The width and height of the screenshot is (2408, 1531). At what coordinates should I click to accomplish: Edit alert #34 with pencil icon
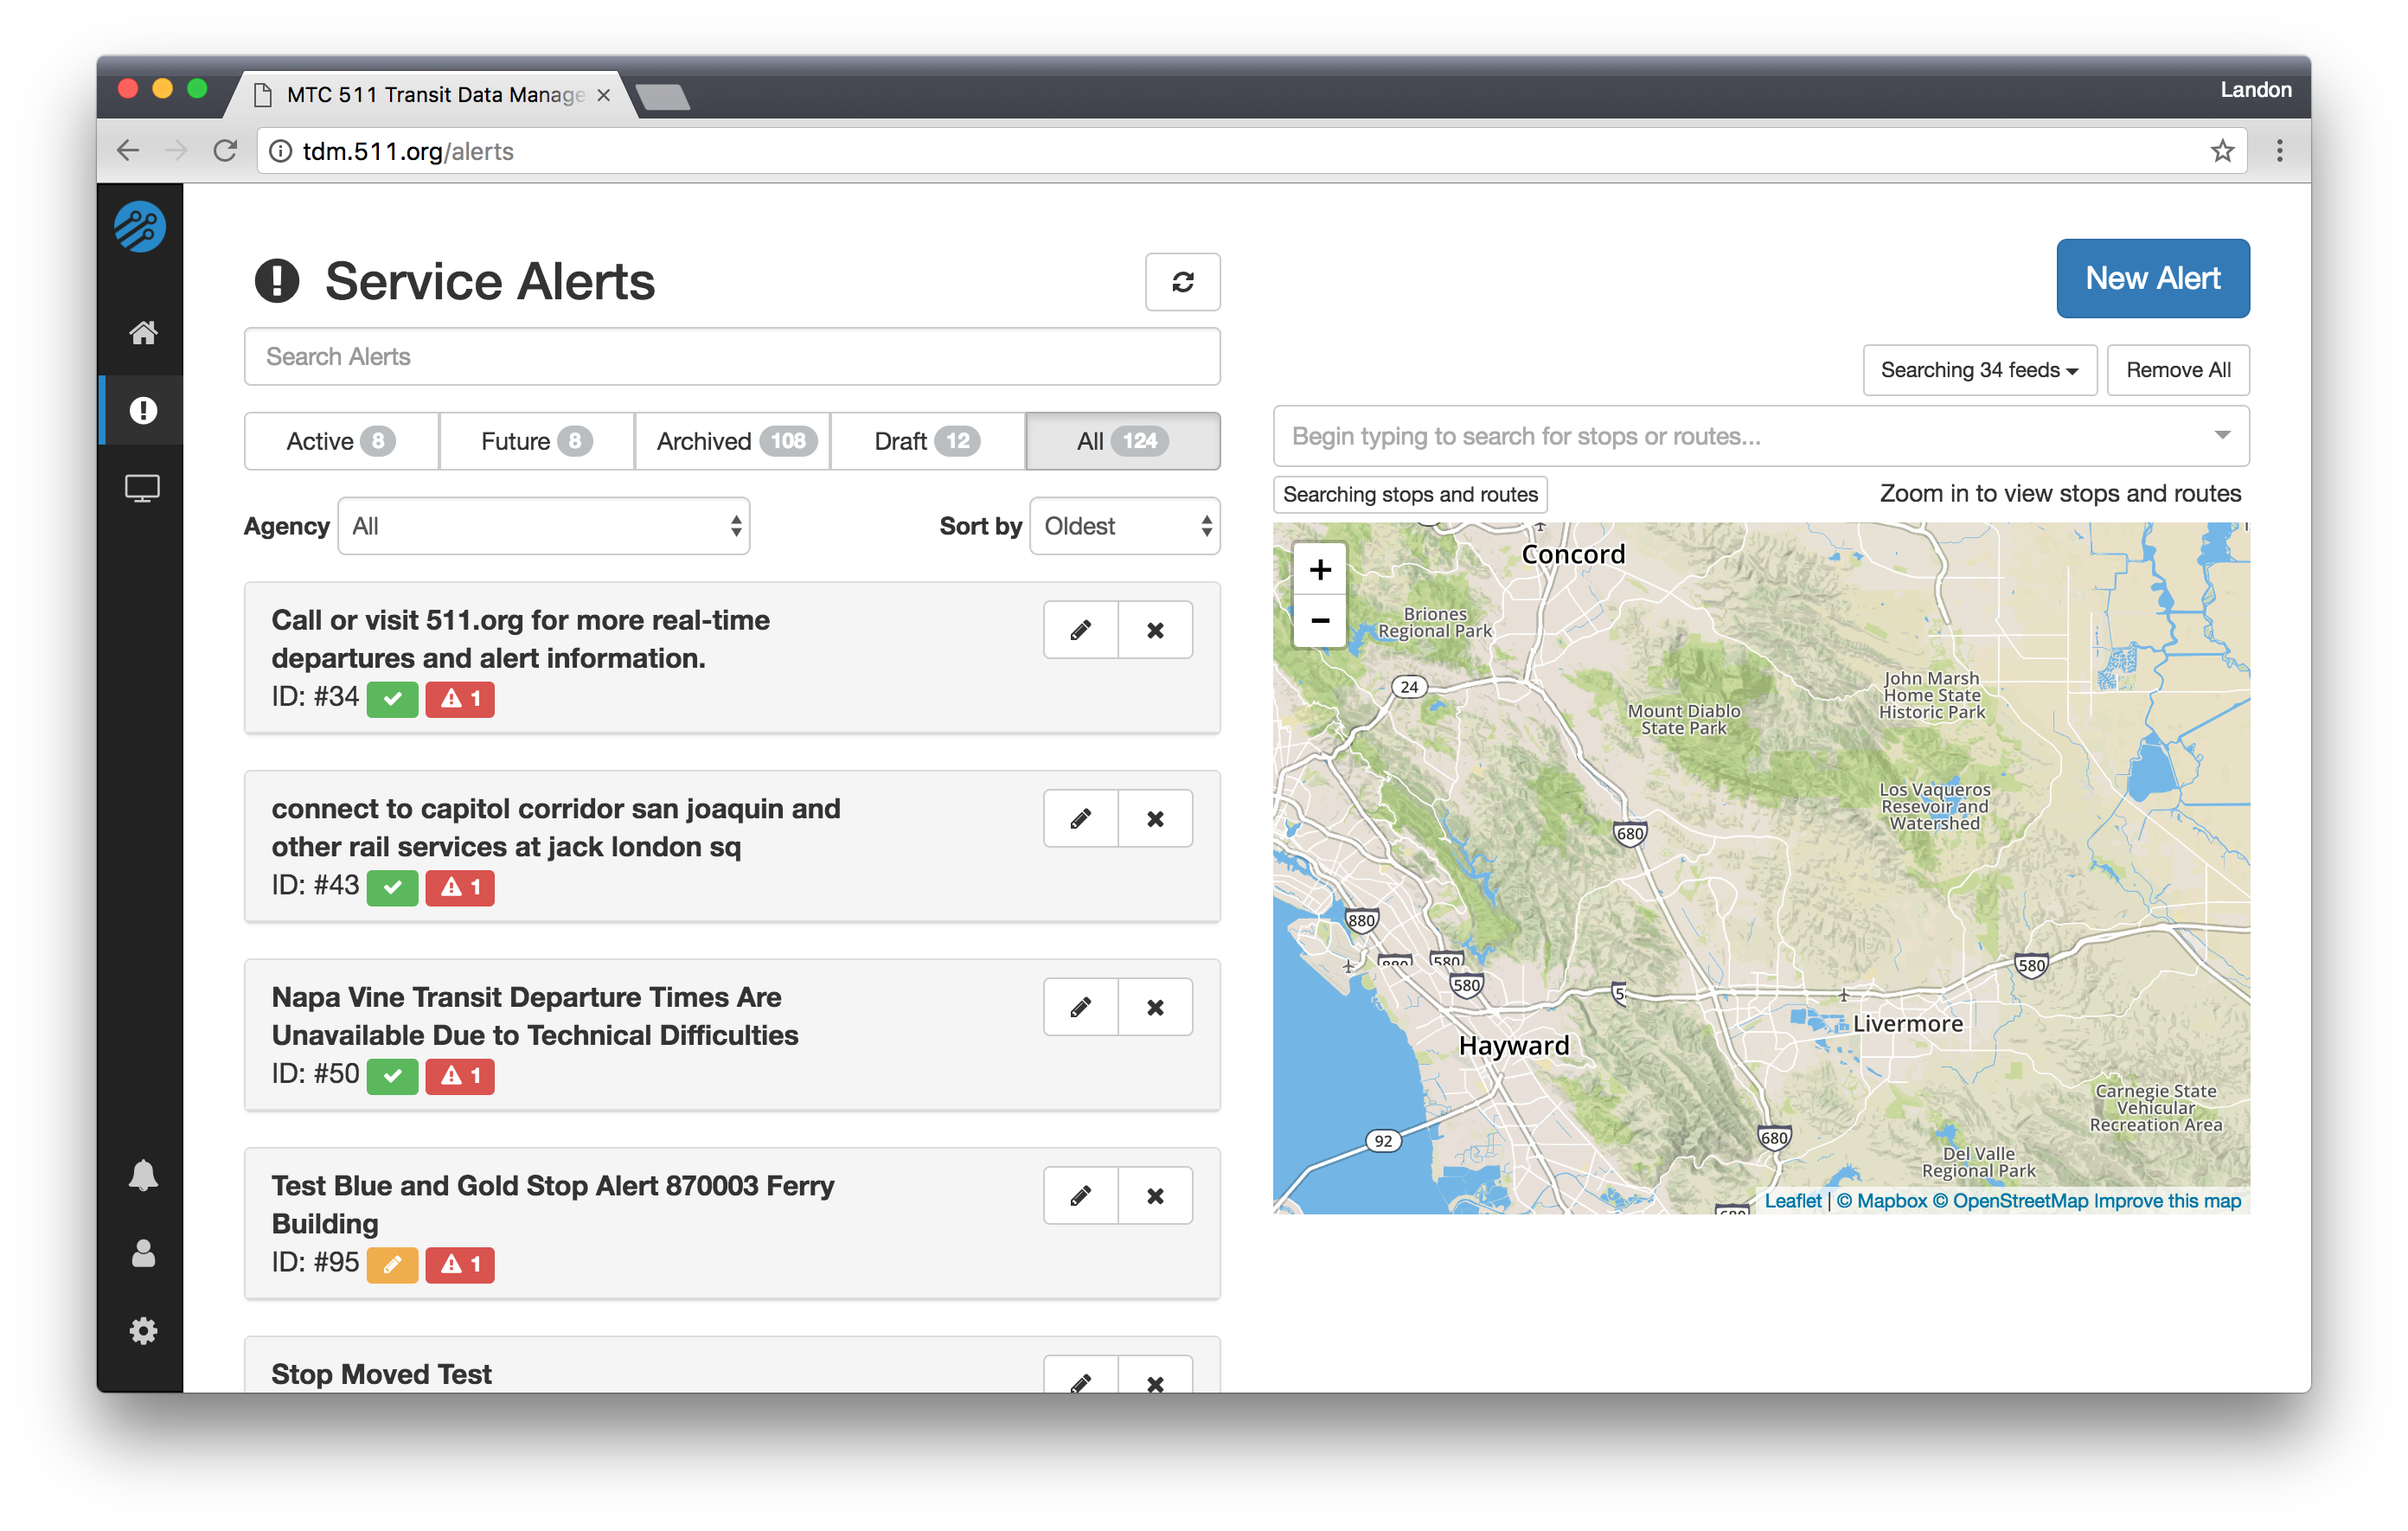click(x=1080, y=630)
